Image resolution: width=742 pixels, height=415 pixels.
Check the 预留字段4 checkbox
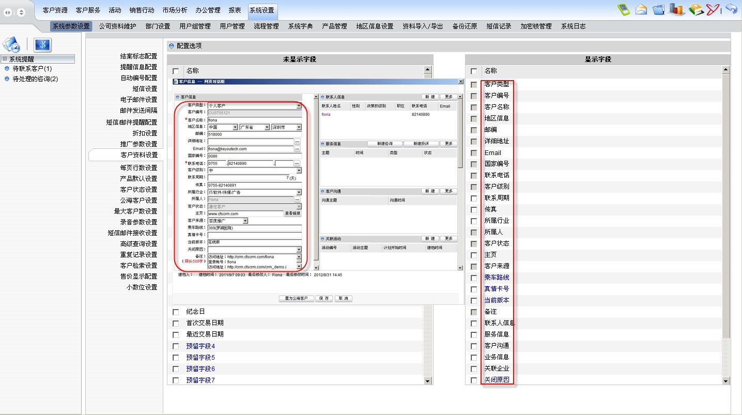tap(176, 346)
